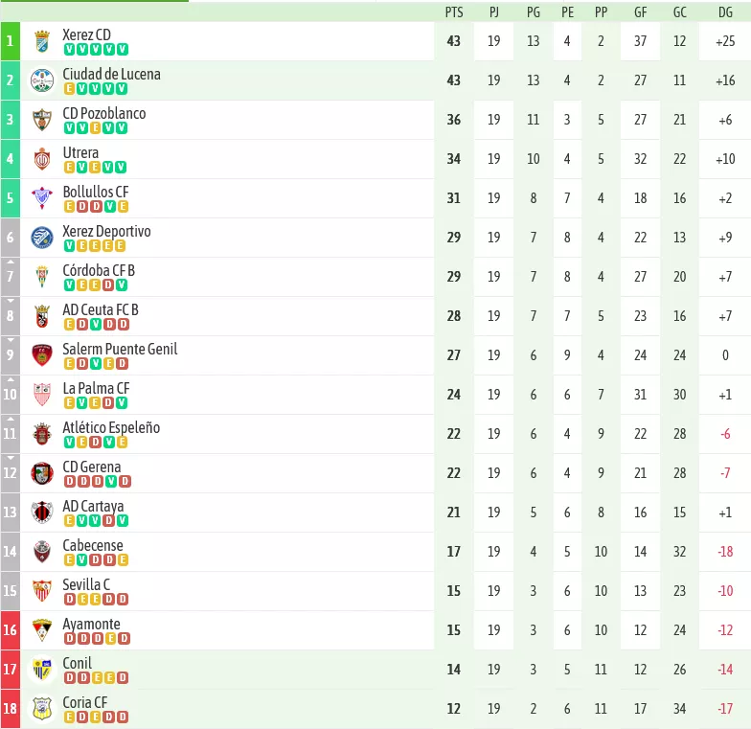Open the Sevilla C badge icon
This screenshot has width=751, height=729.
[x=42, y=591]
